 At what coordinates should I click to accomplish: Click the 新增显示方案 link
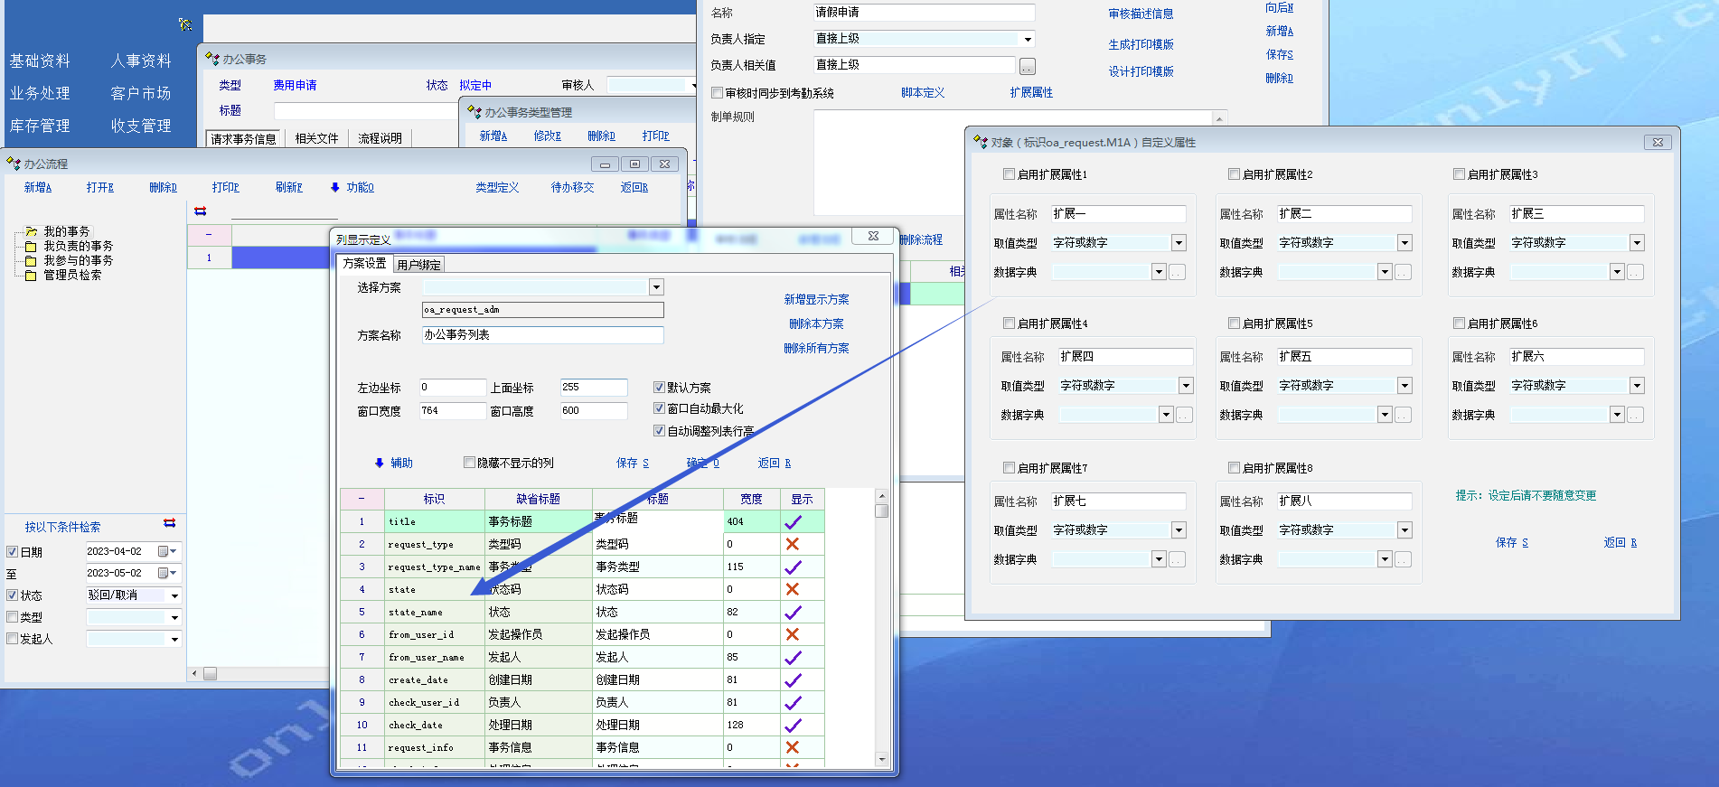tap(816, 299)
